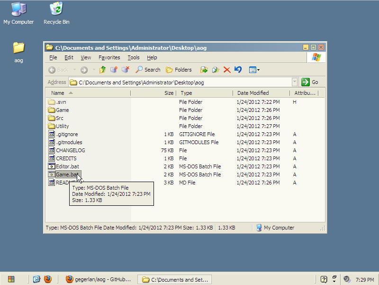
Task: Open the Back history dropdown arrow
Action: click(74, 70)
